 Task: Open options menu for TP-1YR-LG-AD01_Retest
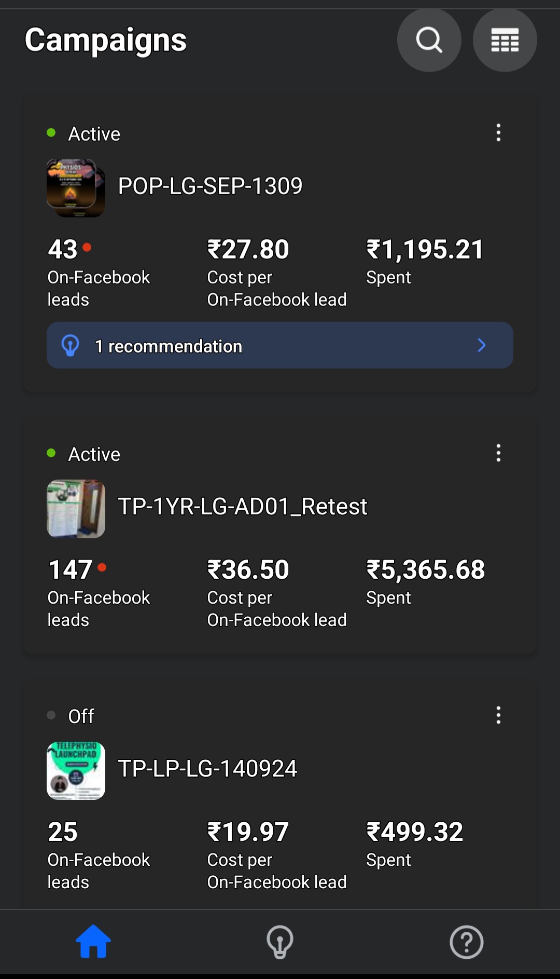click(x=498, y=453)
